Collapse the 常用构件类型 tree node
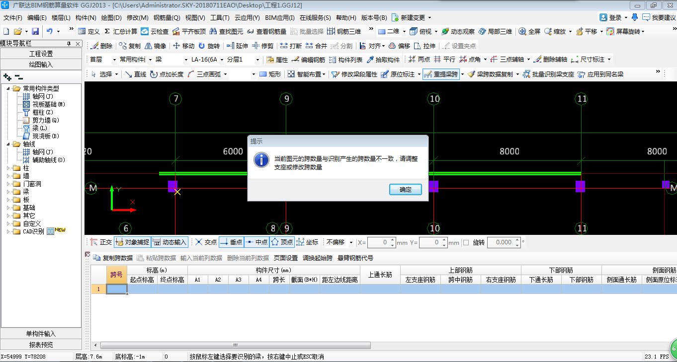Screen dimensions: 677x362 click(8, 89)
